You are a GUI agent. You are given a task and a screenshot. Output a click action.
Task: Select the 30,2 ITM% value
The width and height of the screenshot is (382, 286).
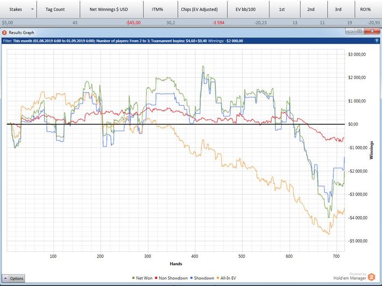[x=170, y=23]
